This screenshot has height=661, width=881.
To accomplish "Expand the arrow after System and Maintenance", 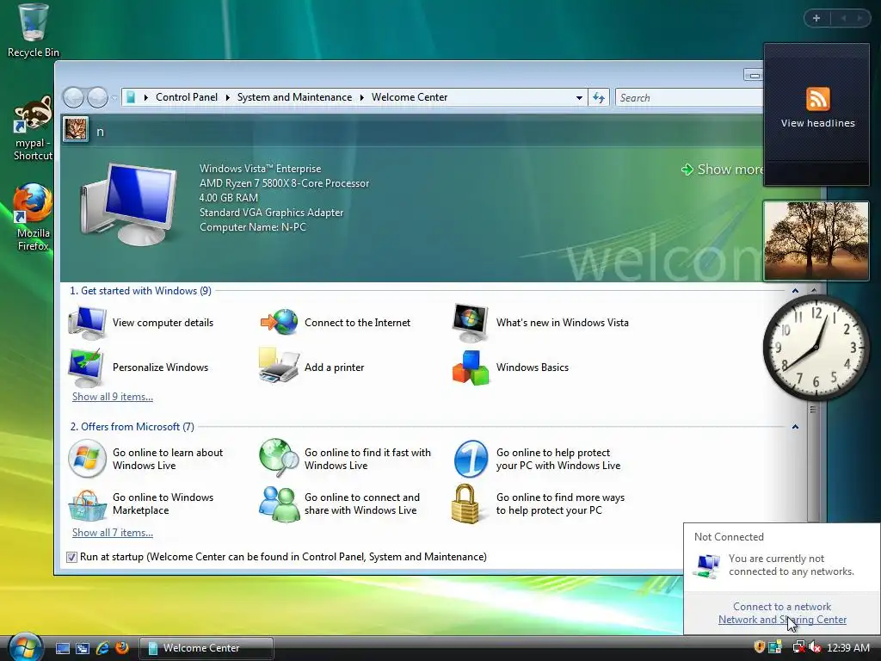I will point(362,98).
